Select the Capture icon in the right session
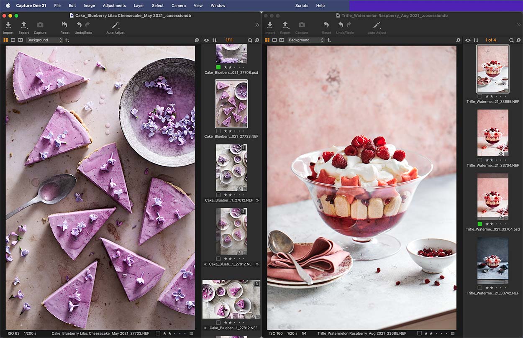This screenshot has width=523, height=338. click(x=301, y=27)
